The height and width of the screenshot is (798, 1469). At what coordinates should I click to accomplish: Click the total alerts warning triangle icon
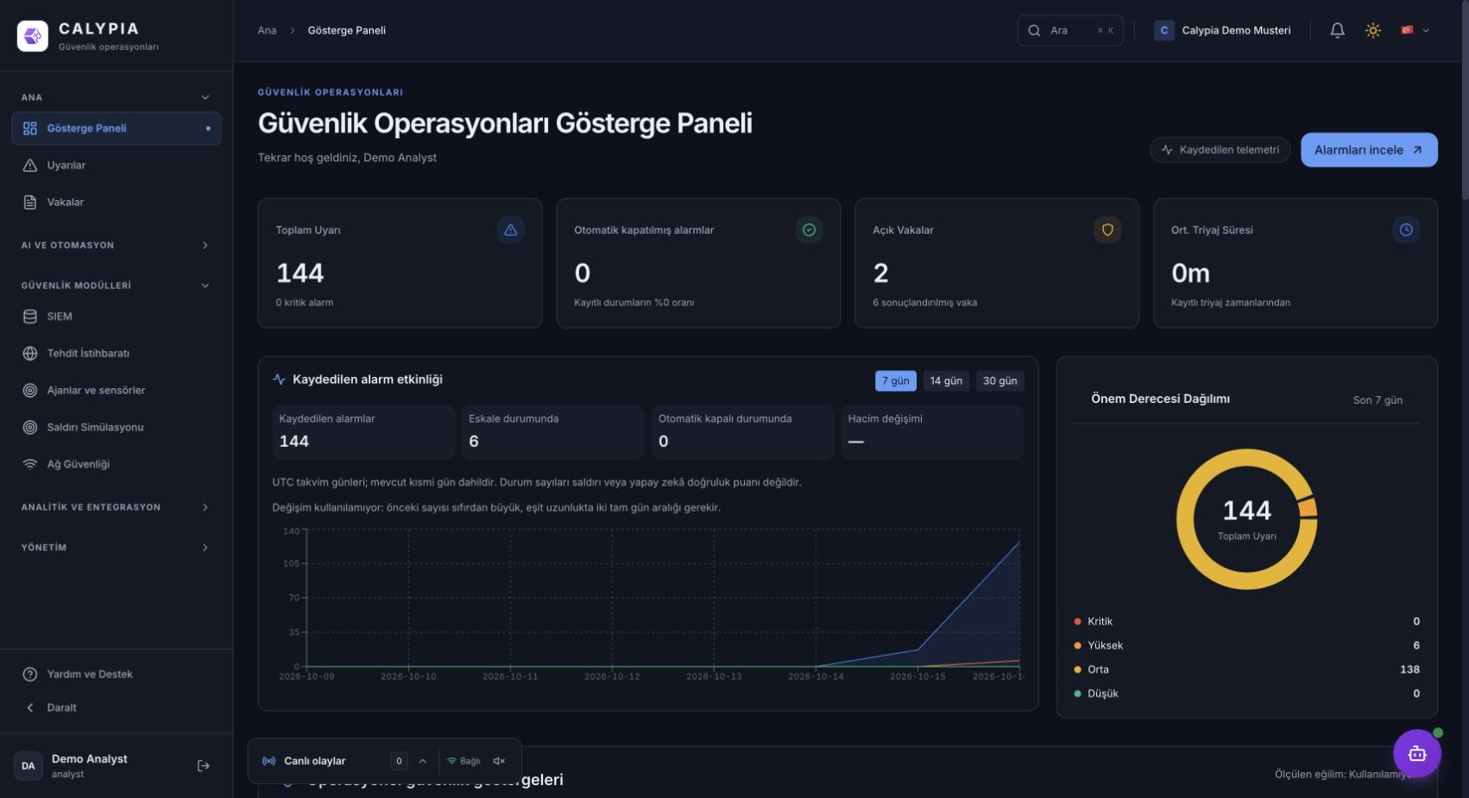[x=511, y=230]
